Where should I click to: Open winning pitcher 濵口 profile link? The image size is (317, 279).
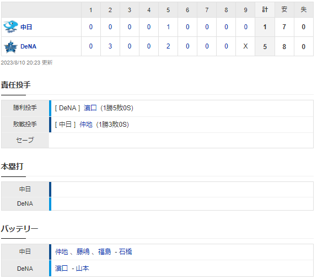pyautogui.click(x=90, y=108)
